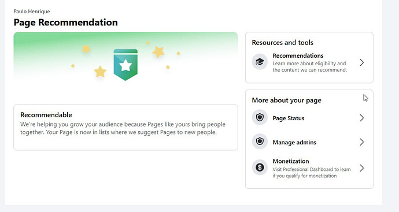Select the Manage admins entry
The height and width of the screenshot is (212, 399).
pyautogui.click(x=309, y=142)
